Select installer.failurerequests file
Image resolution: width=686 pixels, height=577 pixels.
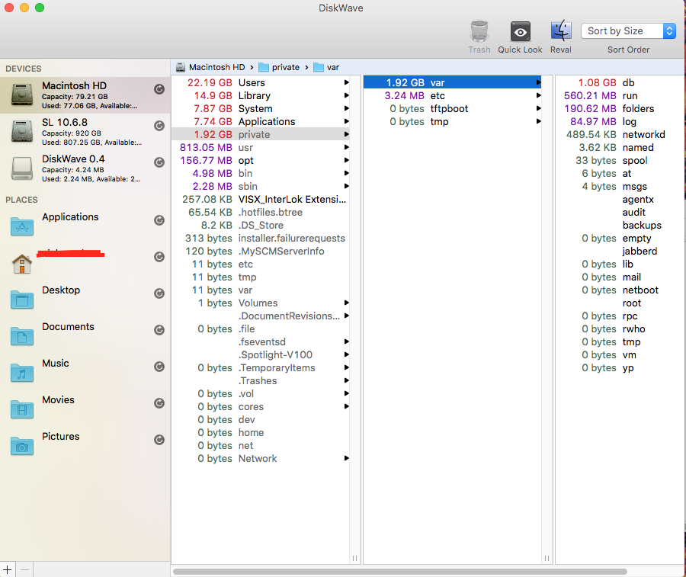pyautogui.click(x=261, y=238)
